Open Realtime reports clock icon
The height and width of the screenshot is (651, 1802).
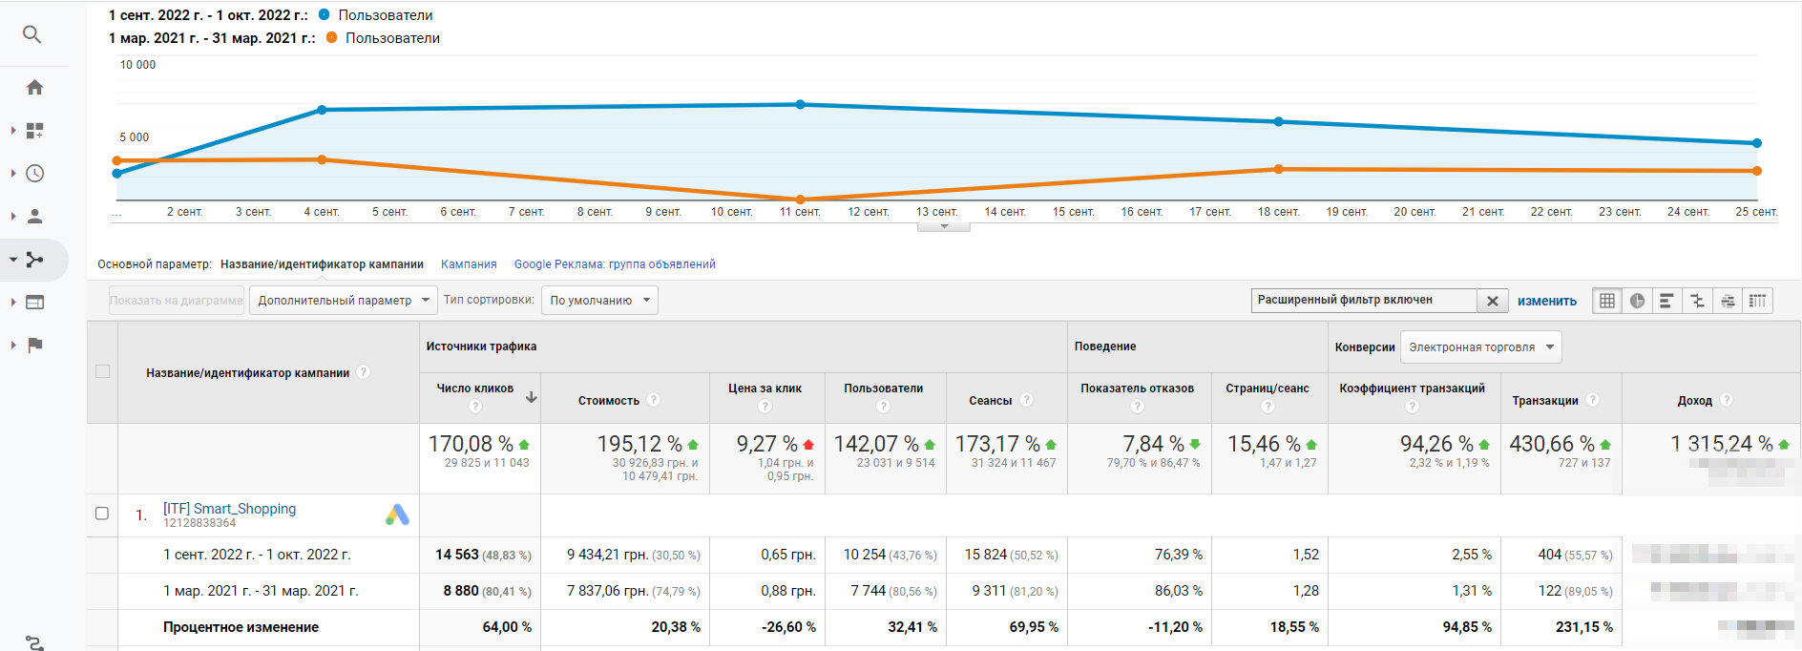(x=34, y=174)
